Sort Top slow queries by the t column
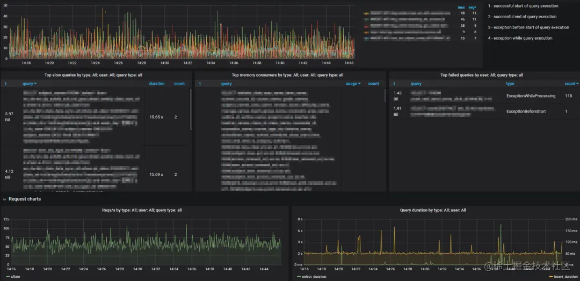Viewport: 580px width, 281px height. tap(5, 84)
